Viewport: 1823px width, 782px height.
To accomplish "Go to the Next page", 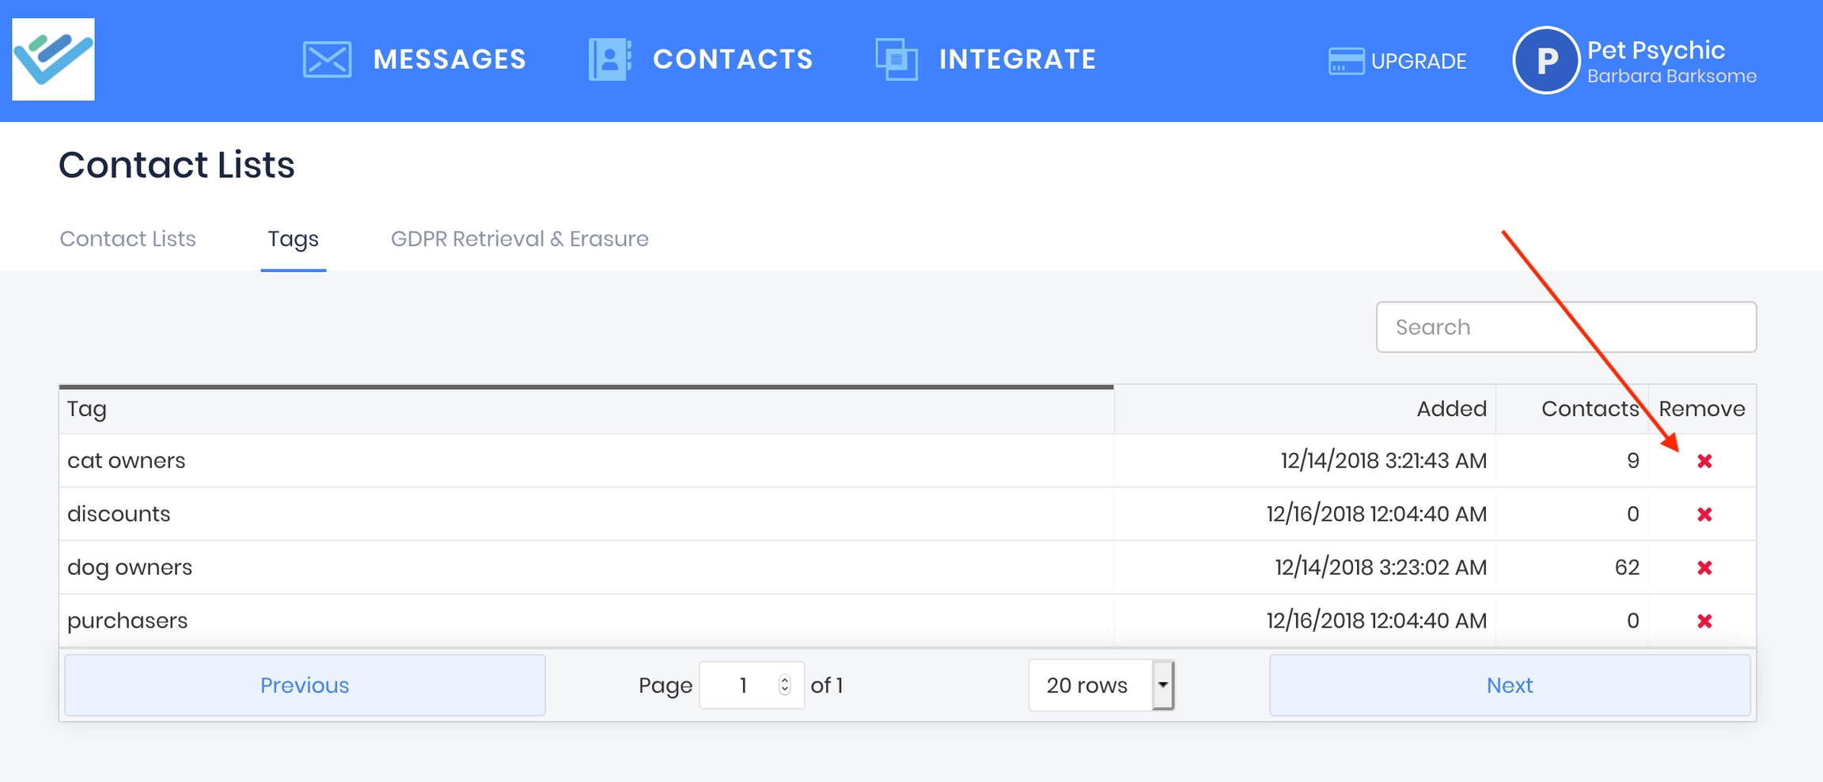I will click(x=1509, y=685).
